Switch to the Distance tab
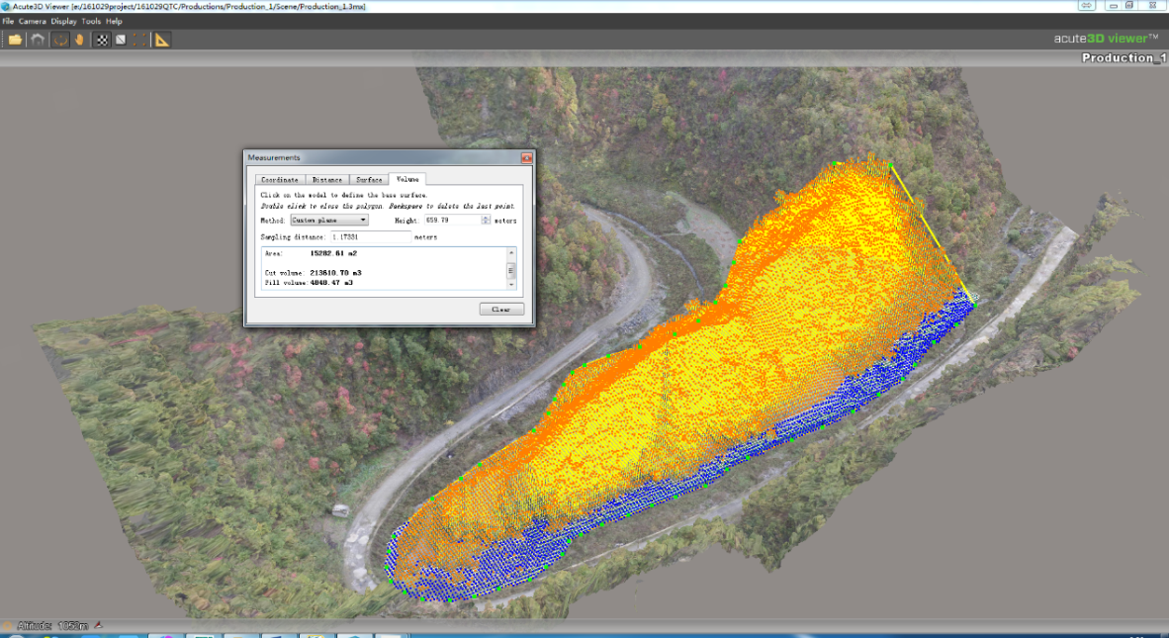 pyautogui.click(x=327, y=180)
